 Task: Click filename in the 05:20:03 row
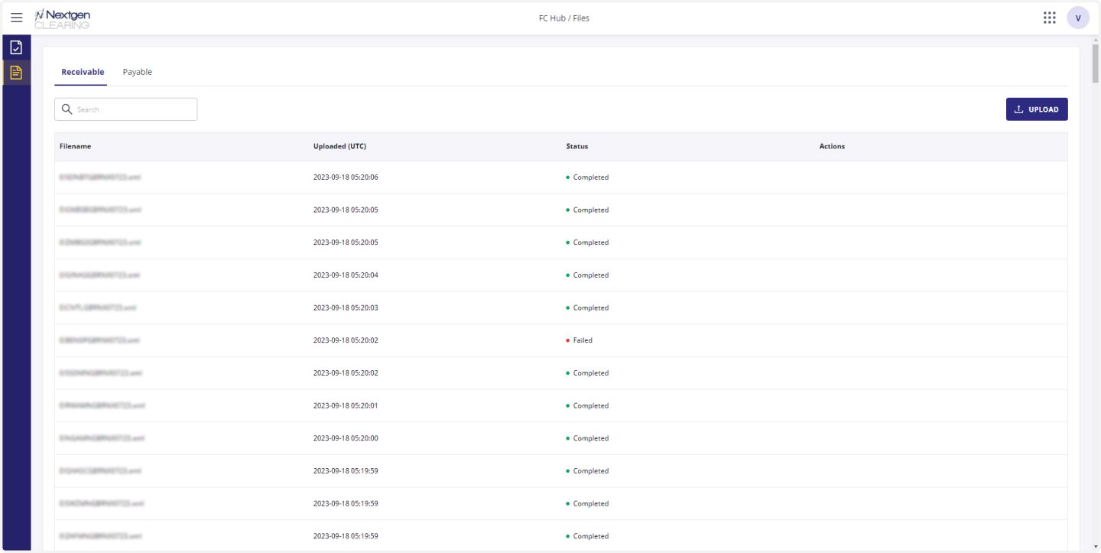98,307
